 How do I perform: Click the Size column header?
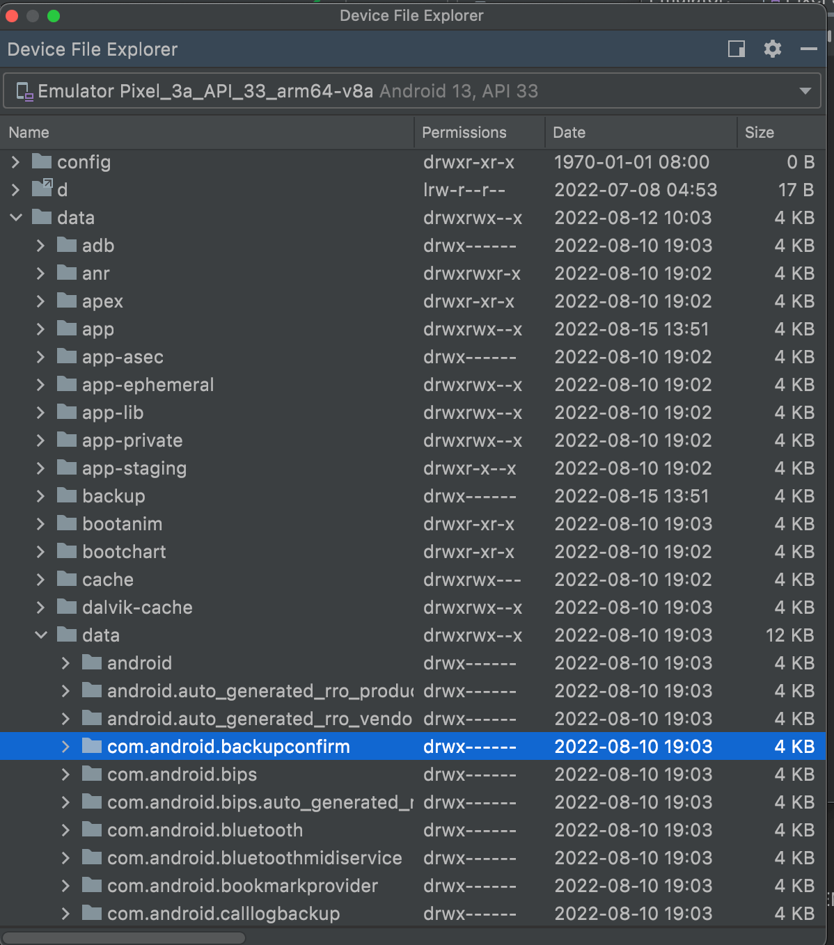[x=759, y=132]
